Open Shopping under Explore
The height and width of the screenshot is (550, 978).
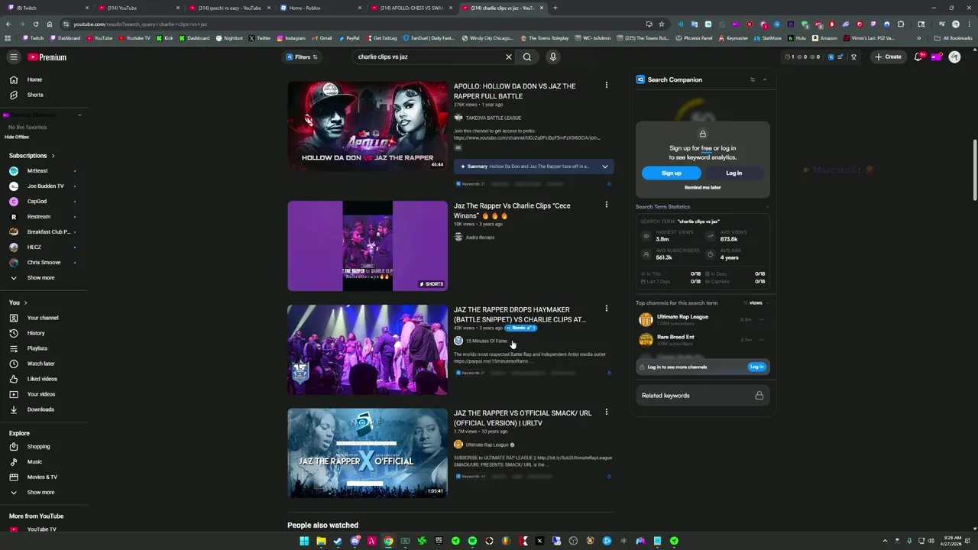click(x=43, y=446)
